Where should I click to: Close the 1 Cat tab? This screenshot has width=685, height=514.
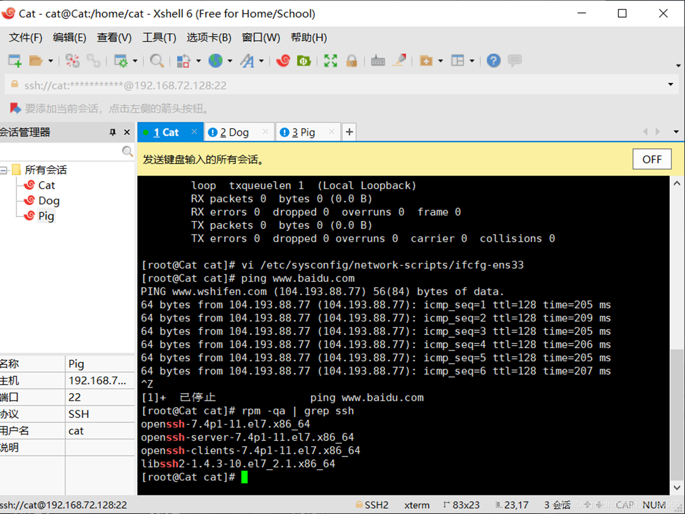pyautogui.click(x=194, y=132)
